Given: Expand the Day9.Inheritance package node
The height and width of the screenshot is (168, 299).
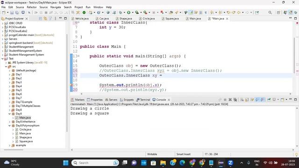Looking at the screenshot, I should [x=9, y=122].
